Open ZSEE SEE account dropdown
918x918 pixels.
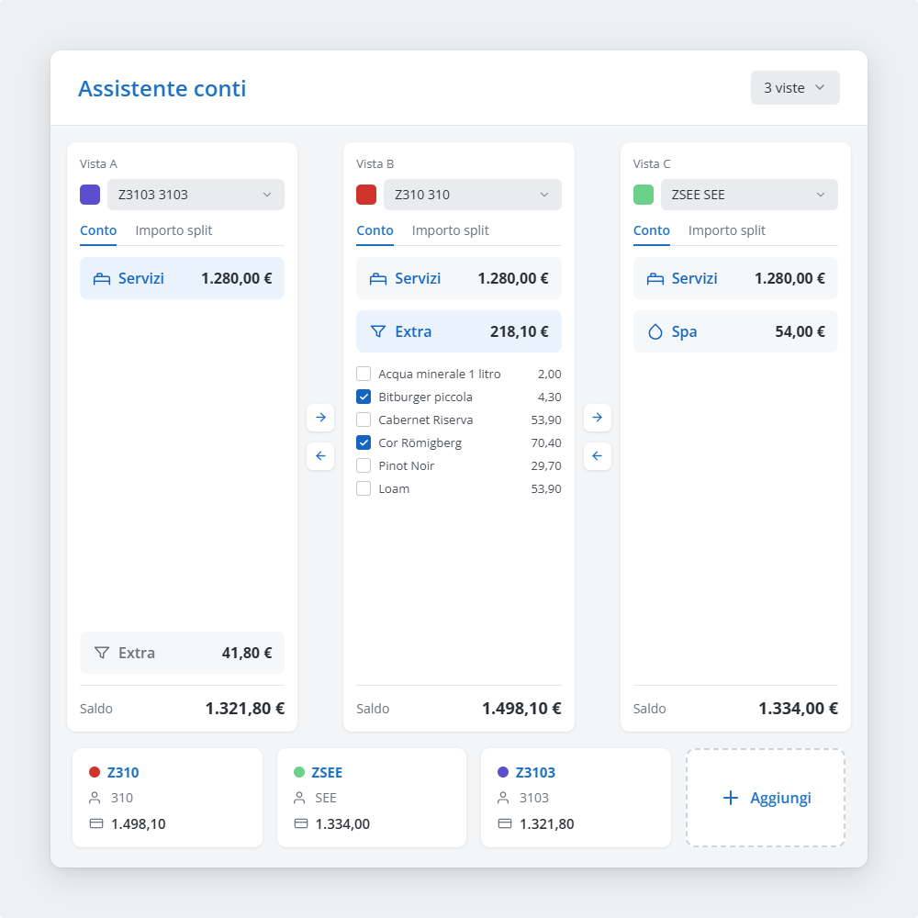click(749, 195)
